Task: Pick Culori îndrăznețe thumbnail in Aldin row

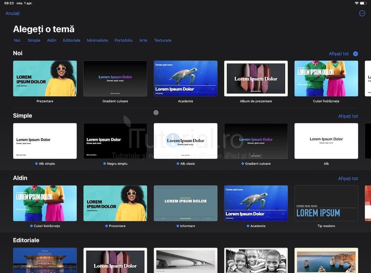Action: 45,203
